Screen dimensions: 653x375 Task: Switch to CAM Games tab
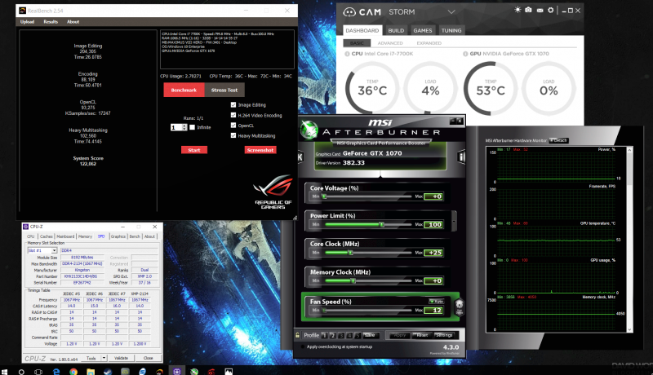(x=422, y=30)
